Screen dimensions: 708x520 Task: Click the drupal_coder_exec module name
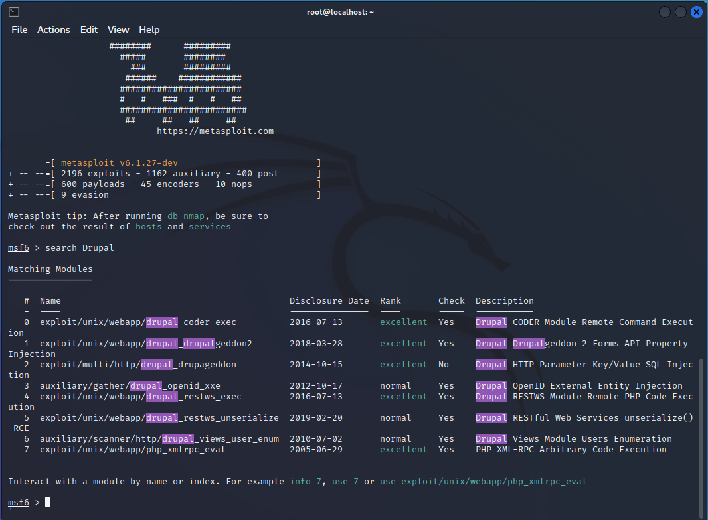click(x=137, y=322)
